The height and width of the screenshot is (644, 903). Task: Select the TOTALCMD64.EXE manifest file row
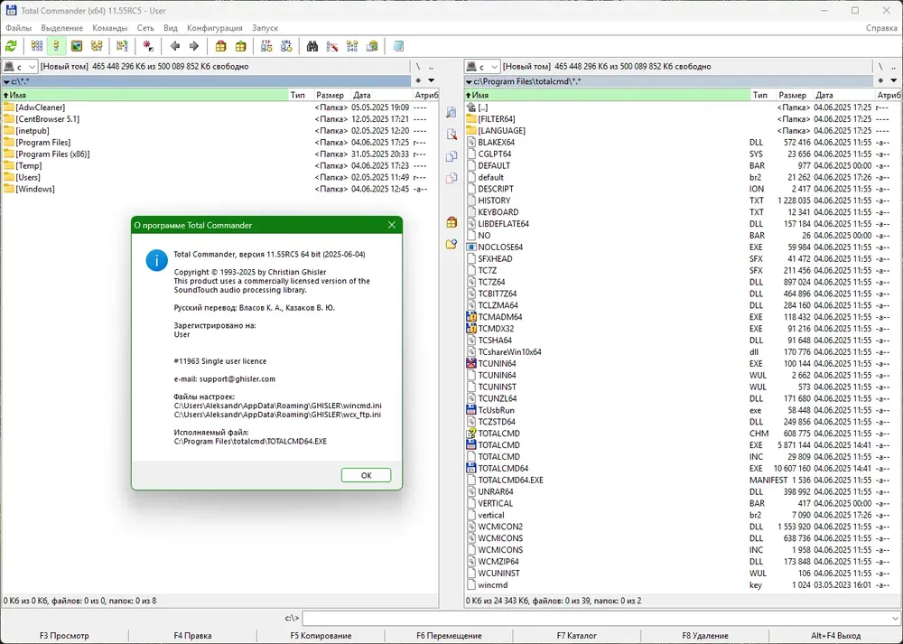coord(683,480)
